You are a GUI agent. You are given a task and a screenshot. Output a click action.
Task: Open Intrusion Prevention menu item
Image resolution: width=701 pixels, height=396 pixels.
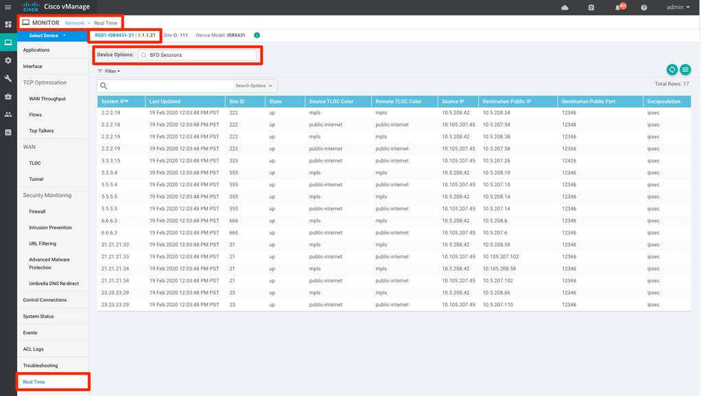50,227
